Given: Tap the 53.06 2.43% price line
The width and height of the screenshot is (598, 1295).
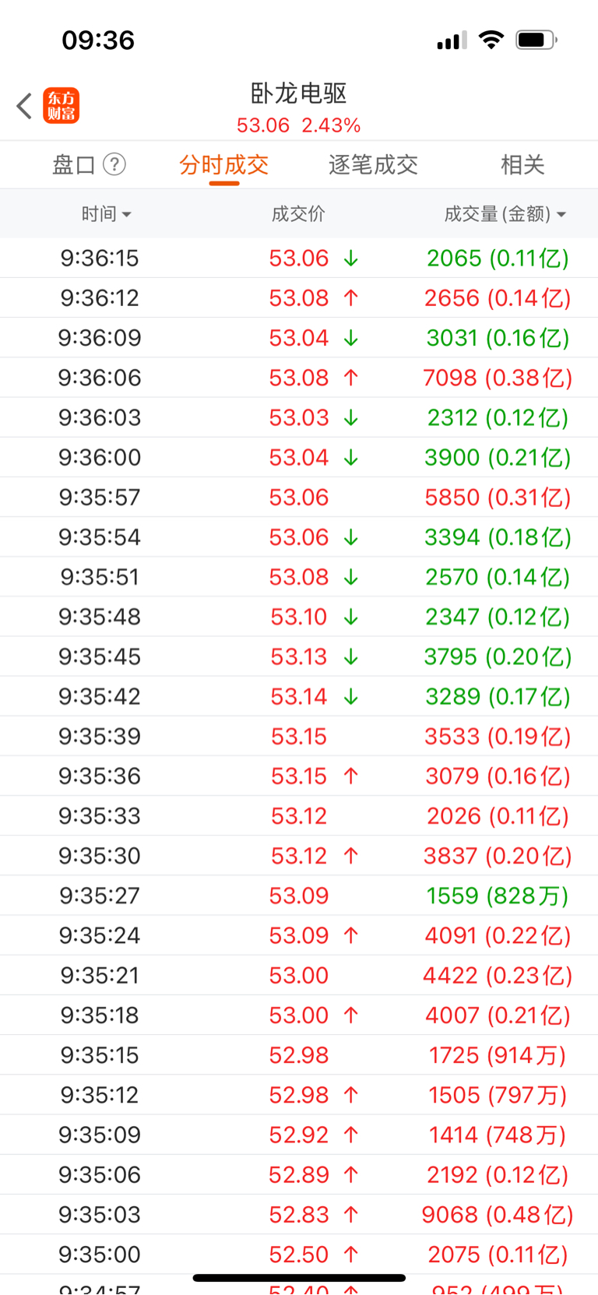Looking at the screenshot, I should coord(299,125).
